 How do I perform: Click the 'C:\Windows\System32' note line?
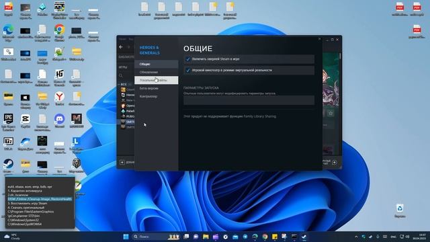(24, 220)
